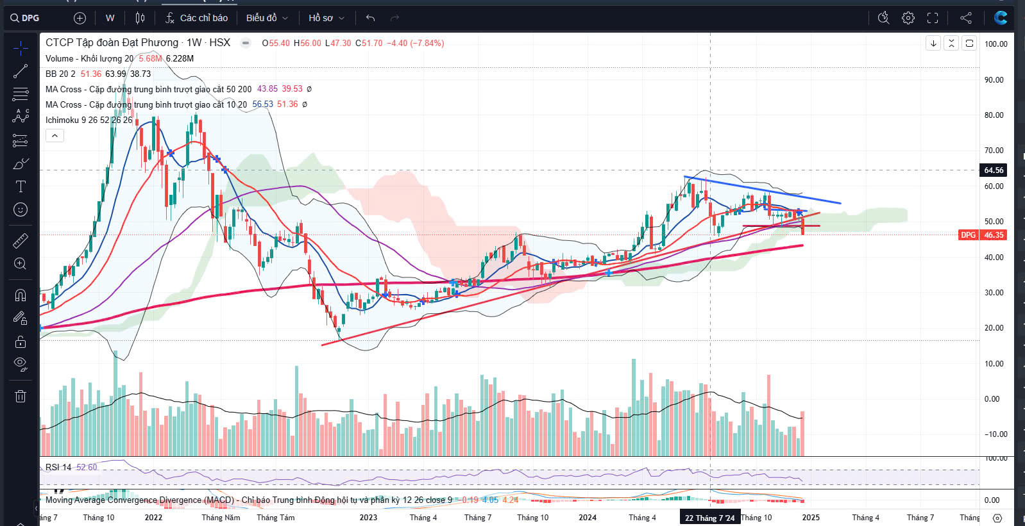The width and height of the screenshot is (1025, 526).
Task: Expand the Biểu đồ dropdown menu
Action: pyautogui.click(x=267, y=18)
